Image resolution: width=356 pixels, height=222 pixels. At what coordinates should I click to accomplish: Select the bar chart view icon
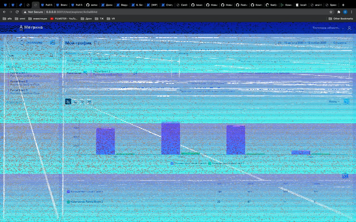point(68,102)
